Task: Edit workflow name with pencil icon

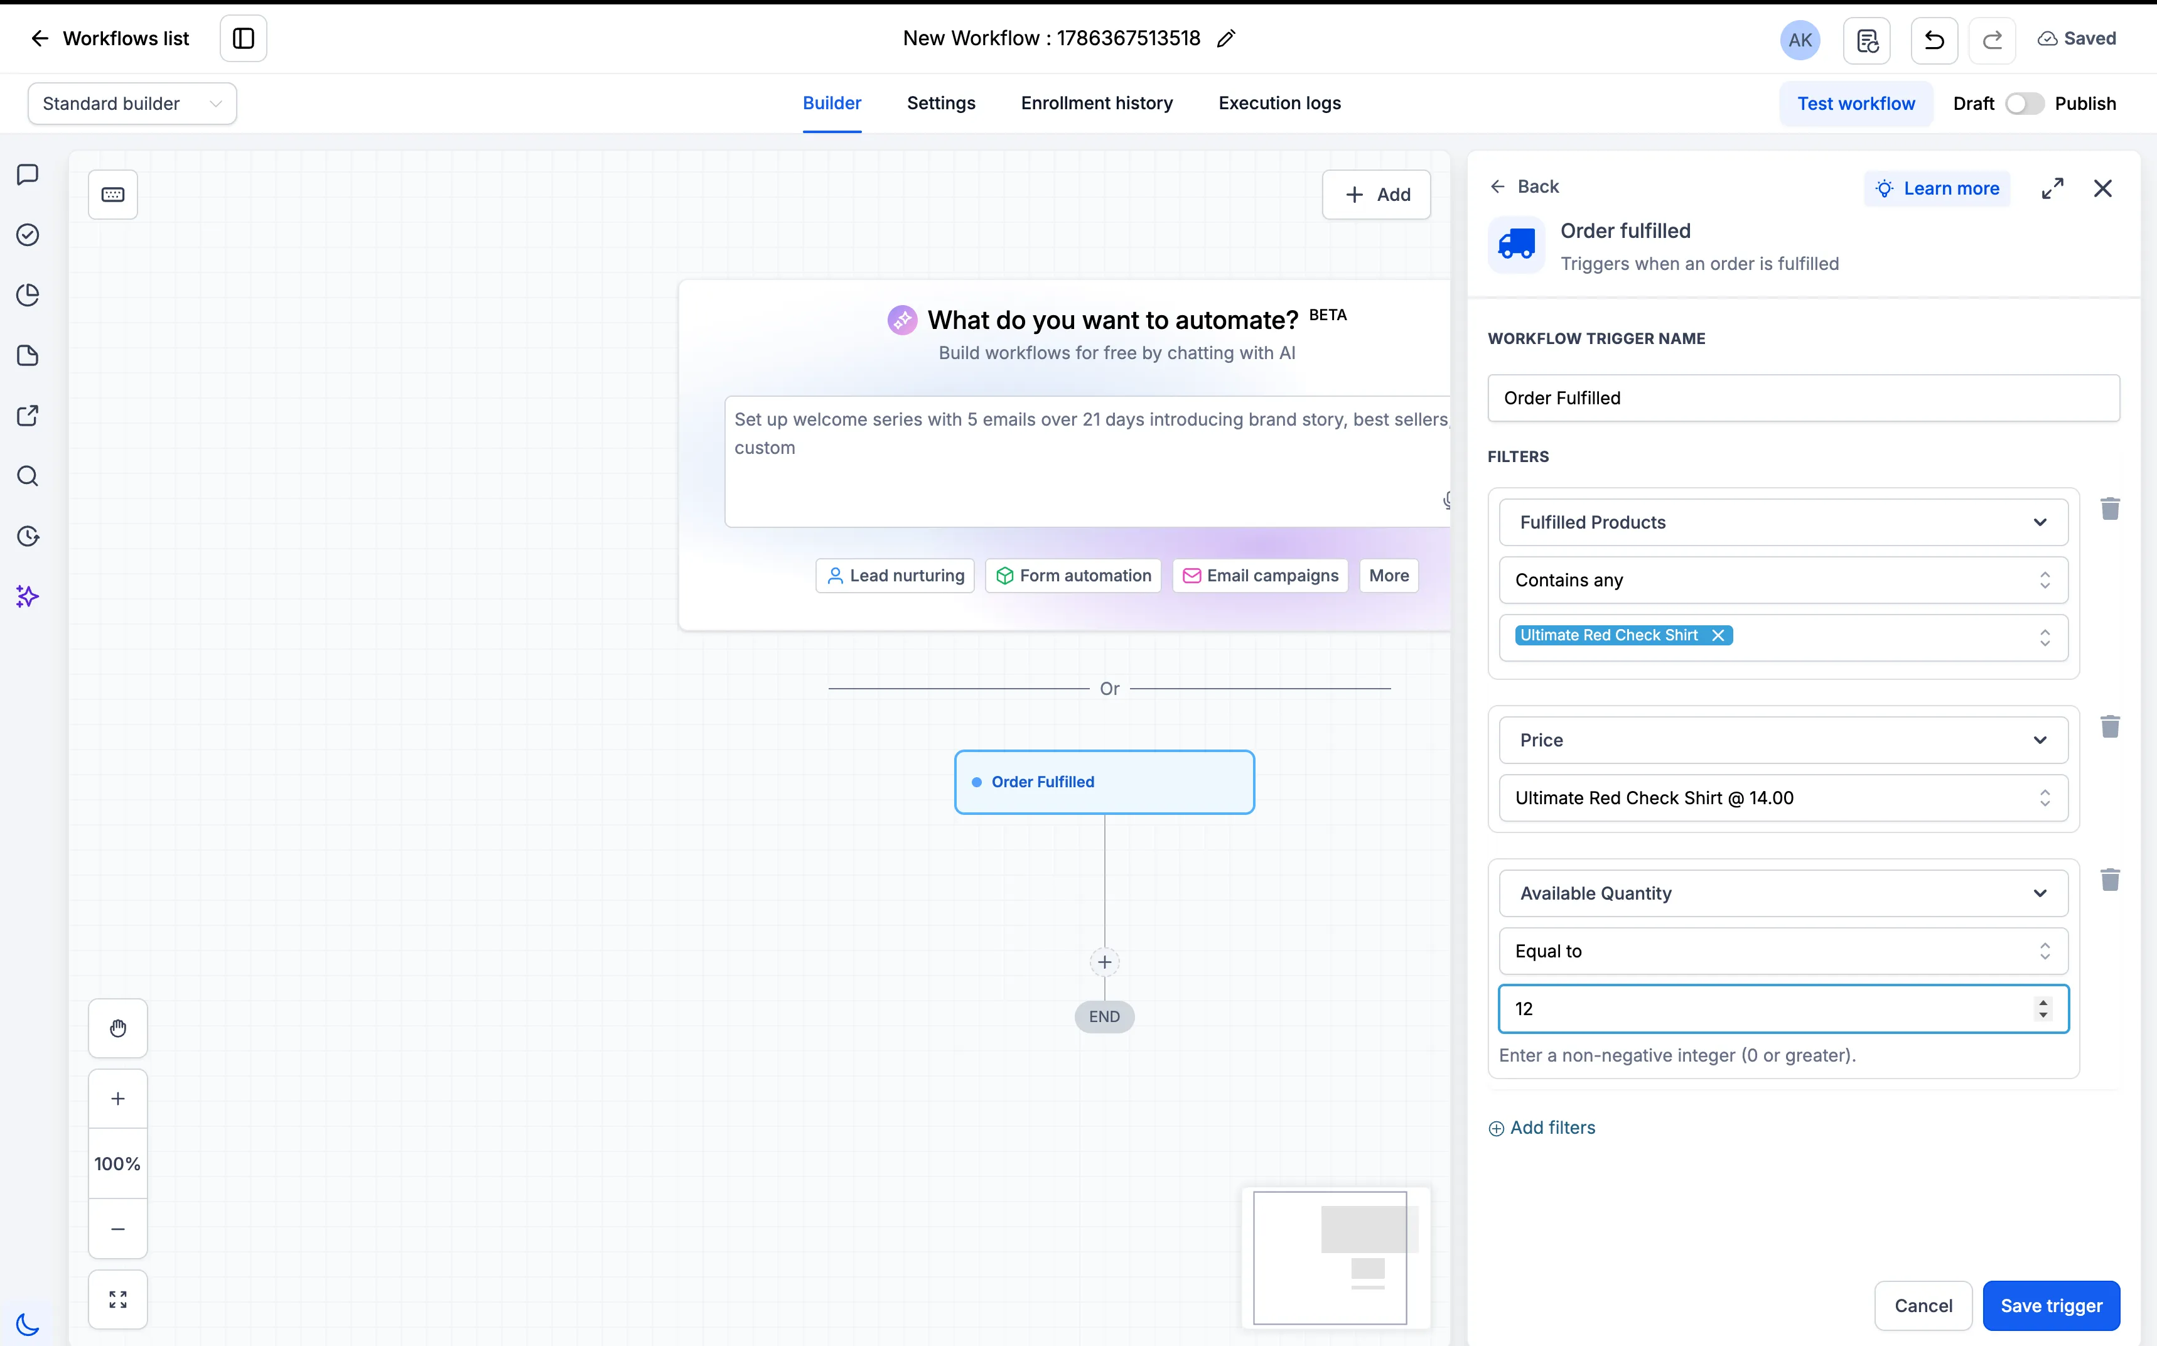Action: [x=1226, y=38]
